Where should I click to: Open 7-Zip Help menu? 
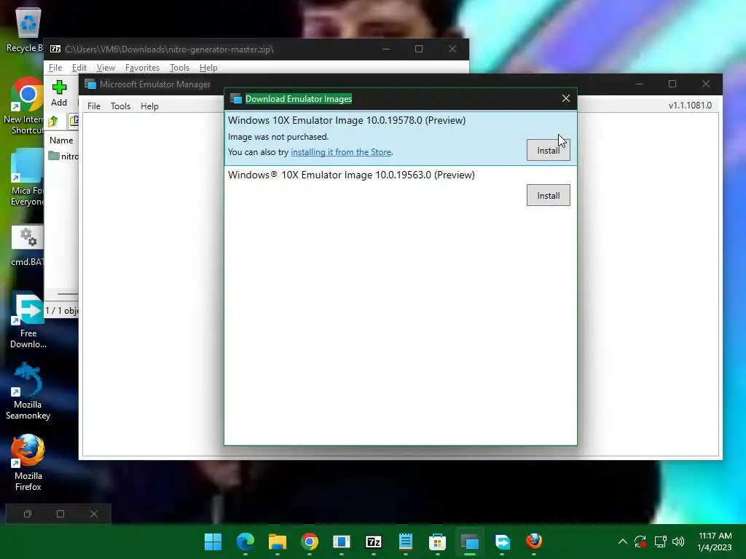click(208, 68)
